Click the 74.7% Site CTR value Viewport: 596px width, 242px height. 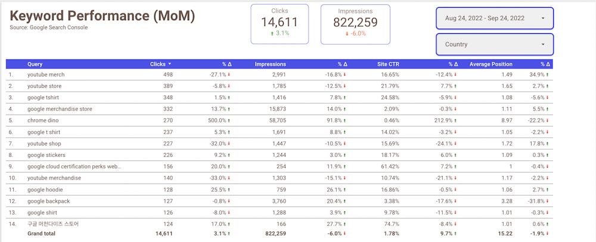click(392, 224)
